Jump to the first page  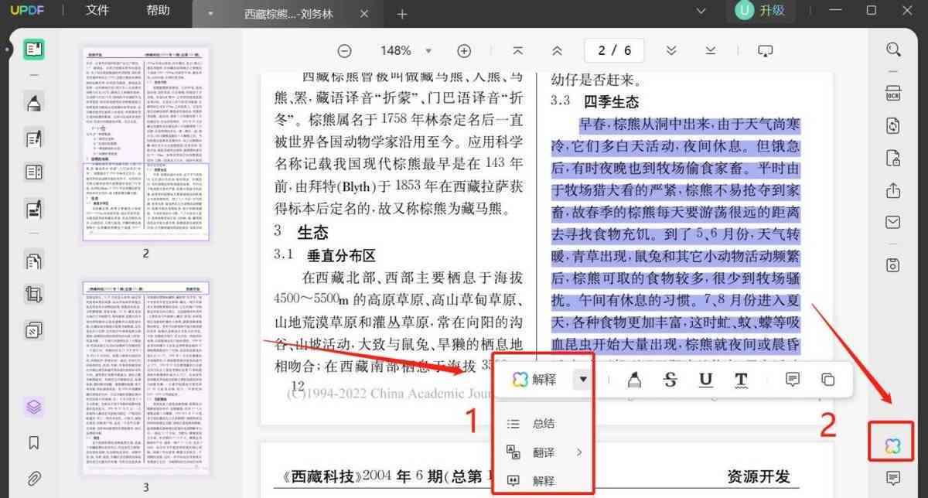(518, 50)
